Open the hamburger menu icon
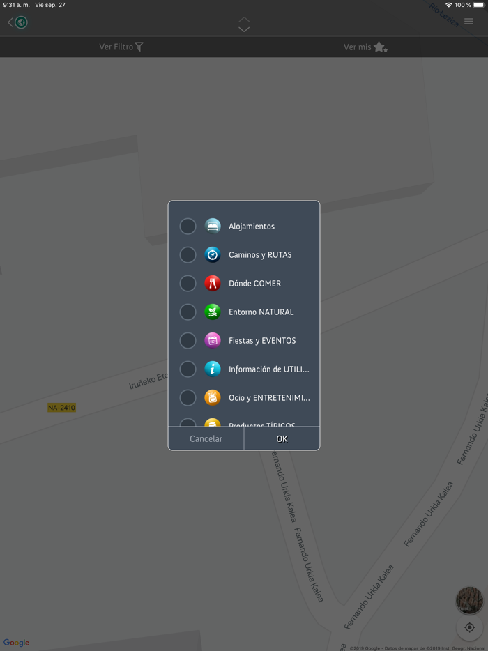 (468, 21)
